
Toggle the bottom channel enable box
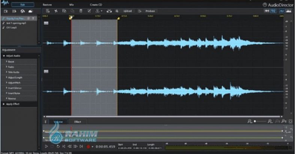(x=46, y=72)
